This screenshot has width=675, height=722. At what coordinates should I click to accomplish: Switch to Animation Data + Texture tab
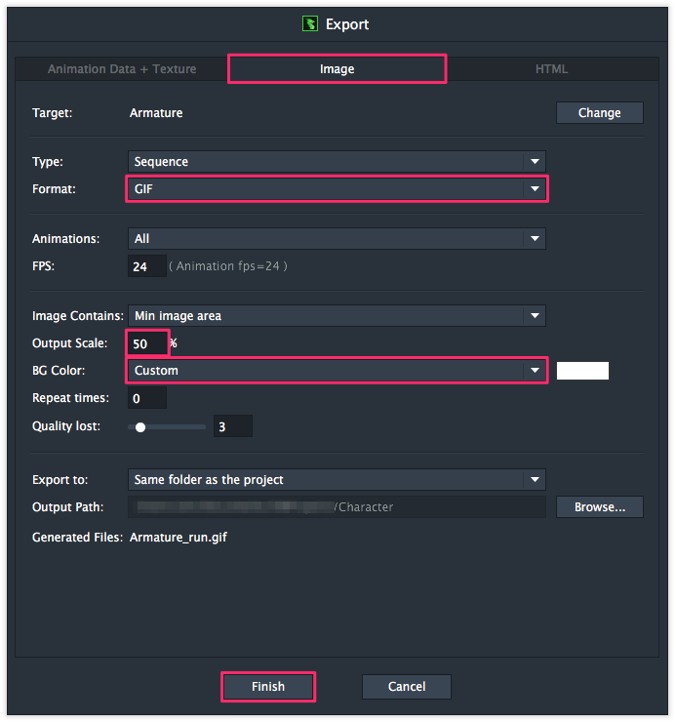point(122,69)
